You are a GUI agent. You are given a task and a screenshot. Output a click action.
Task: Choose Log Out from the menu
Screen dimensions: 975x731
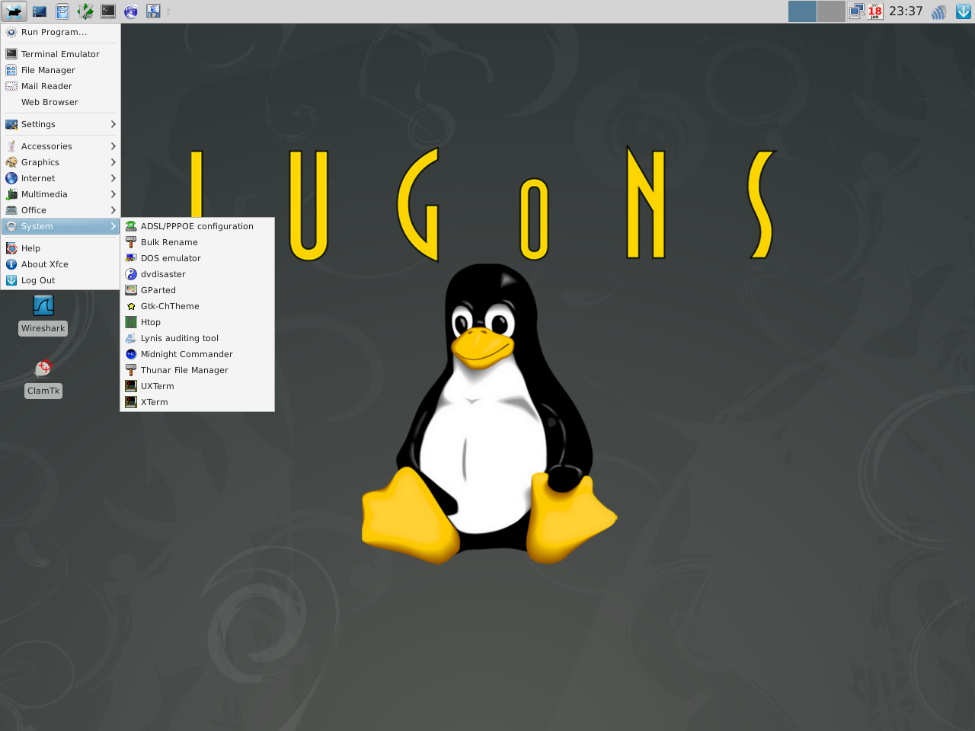[x=60, y=280]
